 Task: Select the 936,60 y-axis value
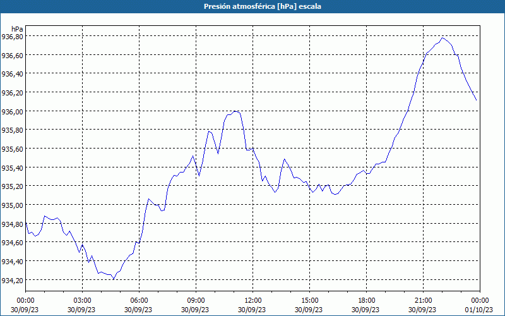tap(12, 55)
